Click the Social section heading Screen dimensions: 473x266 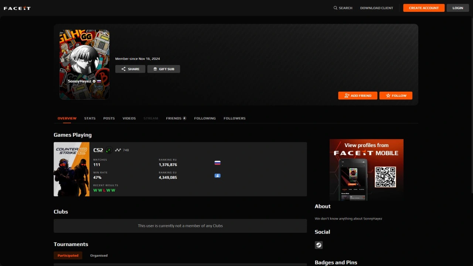click(x=322, y=232)
